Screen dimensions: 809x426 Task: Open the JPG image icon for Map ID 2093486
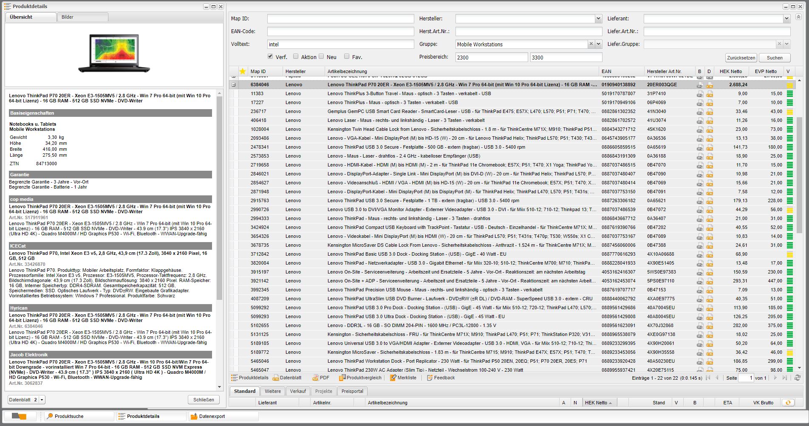[700, 138]
